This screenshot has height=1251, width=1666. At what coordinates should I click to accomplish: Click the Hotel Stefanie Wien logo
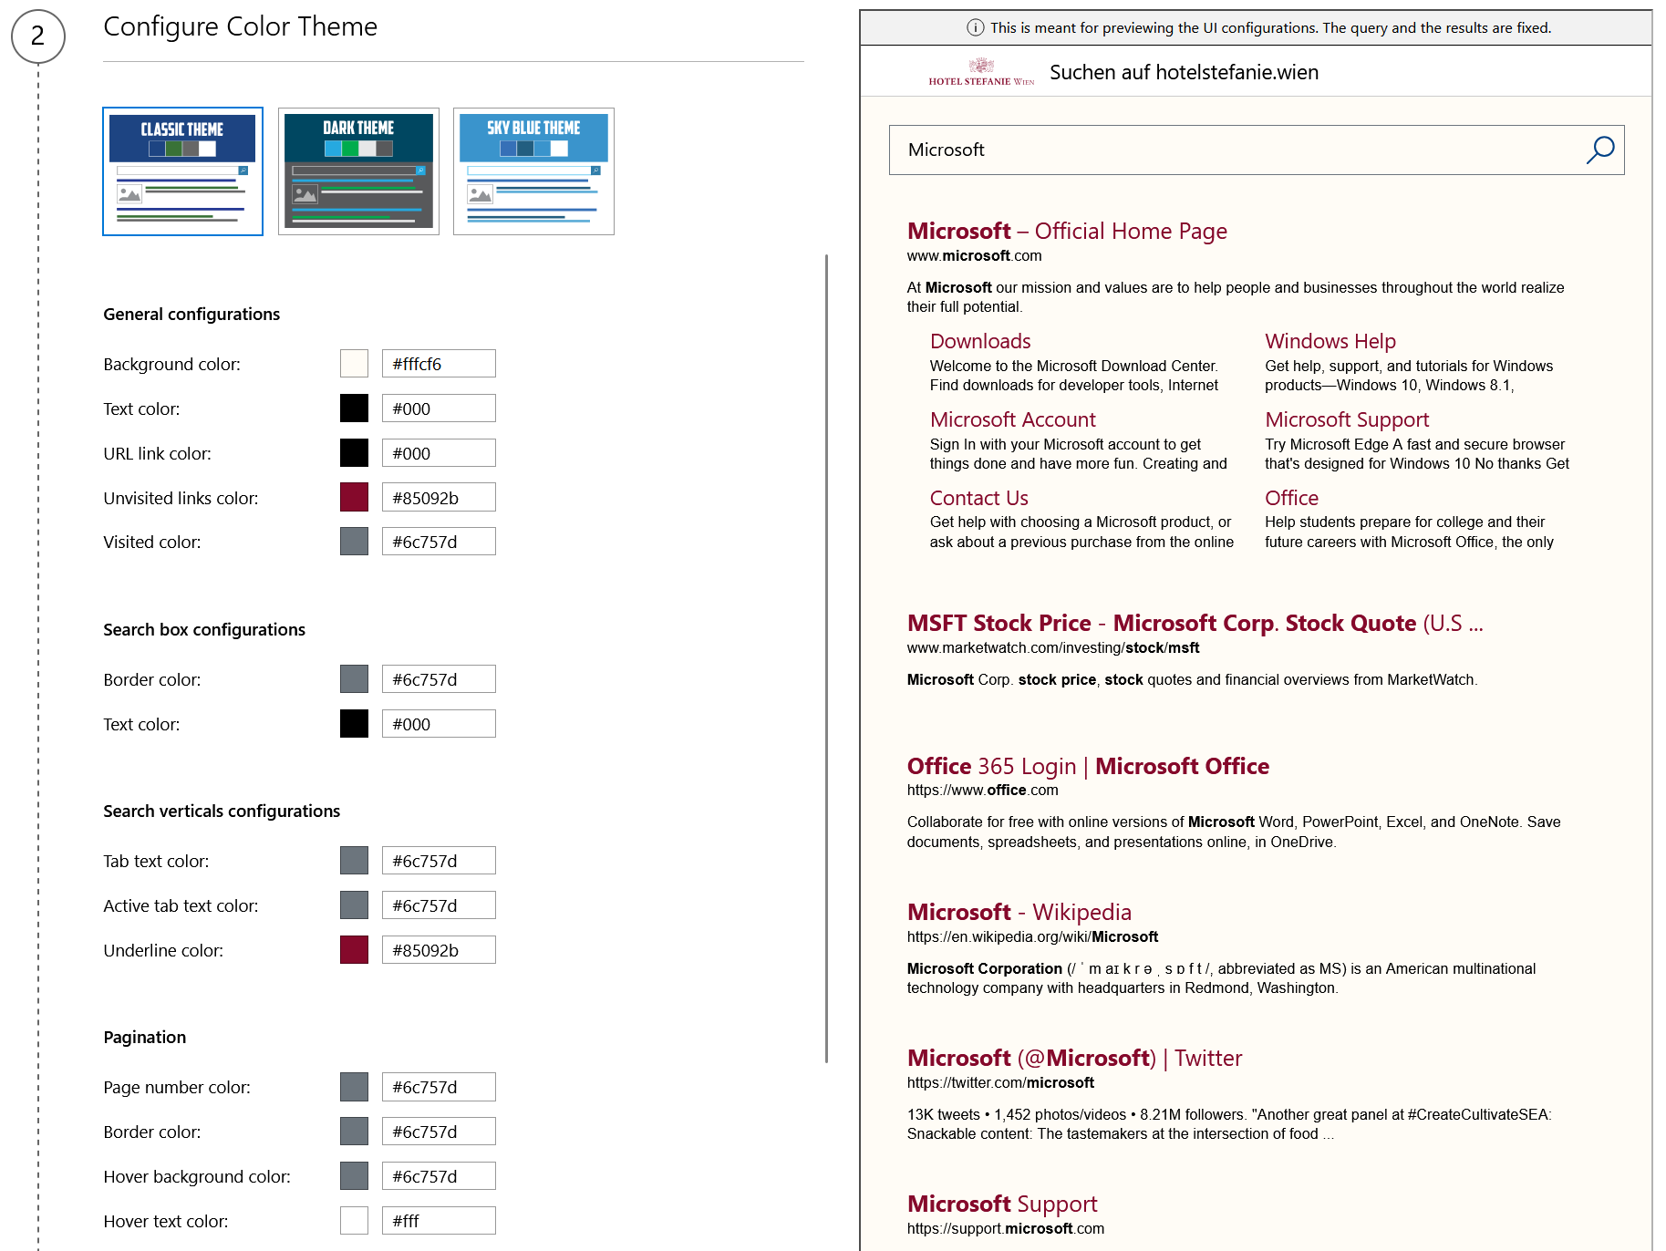pyautogui.click(x=981, y=71)
